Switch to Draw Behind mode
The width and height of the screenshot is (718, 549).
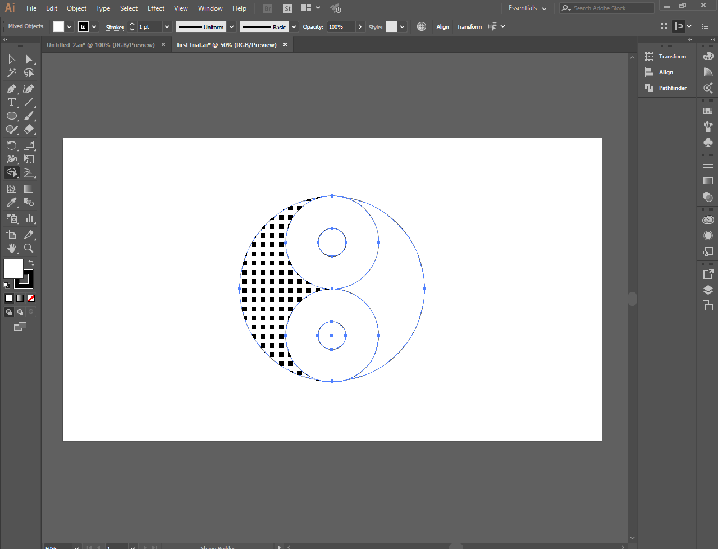[x=20, y=312]
